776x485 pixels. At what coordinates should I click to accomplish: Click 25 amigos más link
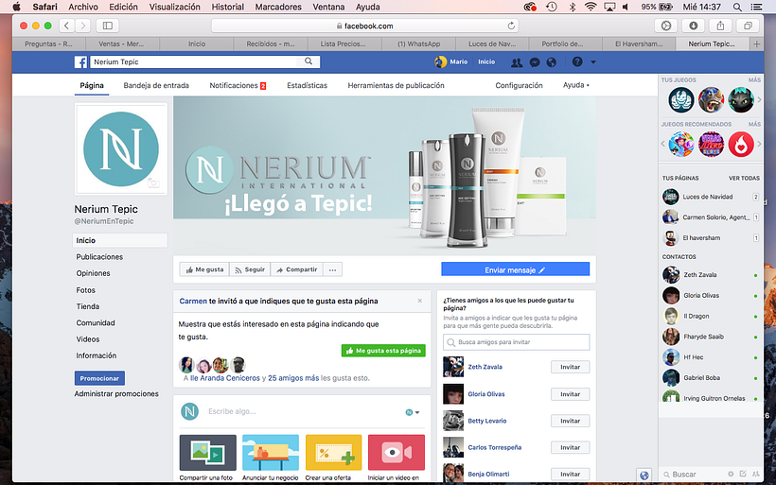(x=293, y=378)
